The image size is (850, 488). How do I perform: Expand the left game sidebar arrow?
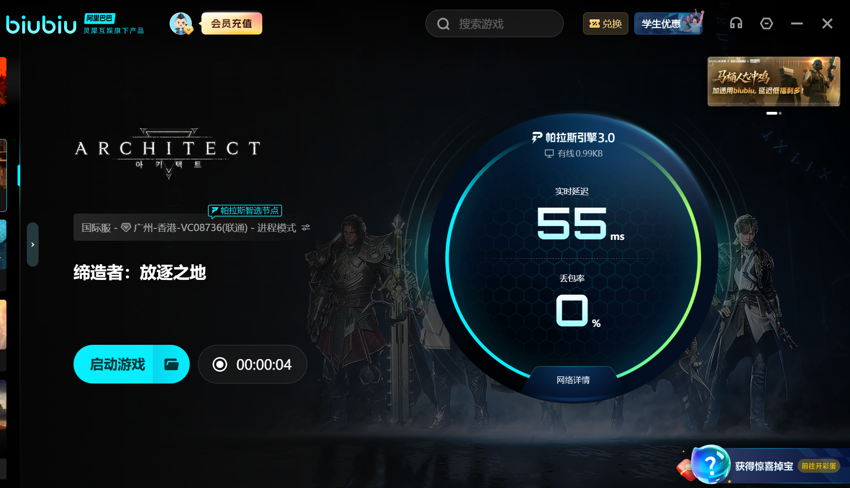[x=33, y=244]
